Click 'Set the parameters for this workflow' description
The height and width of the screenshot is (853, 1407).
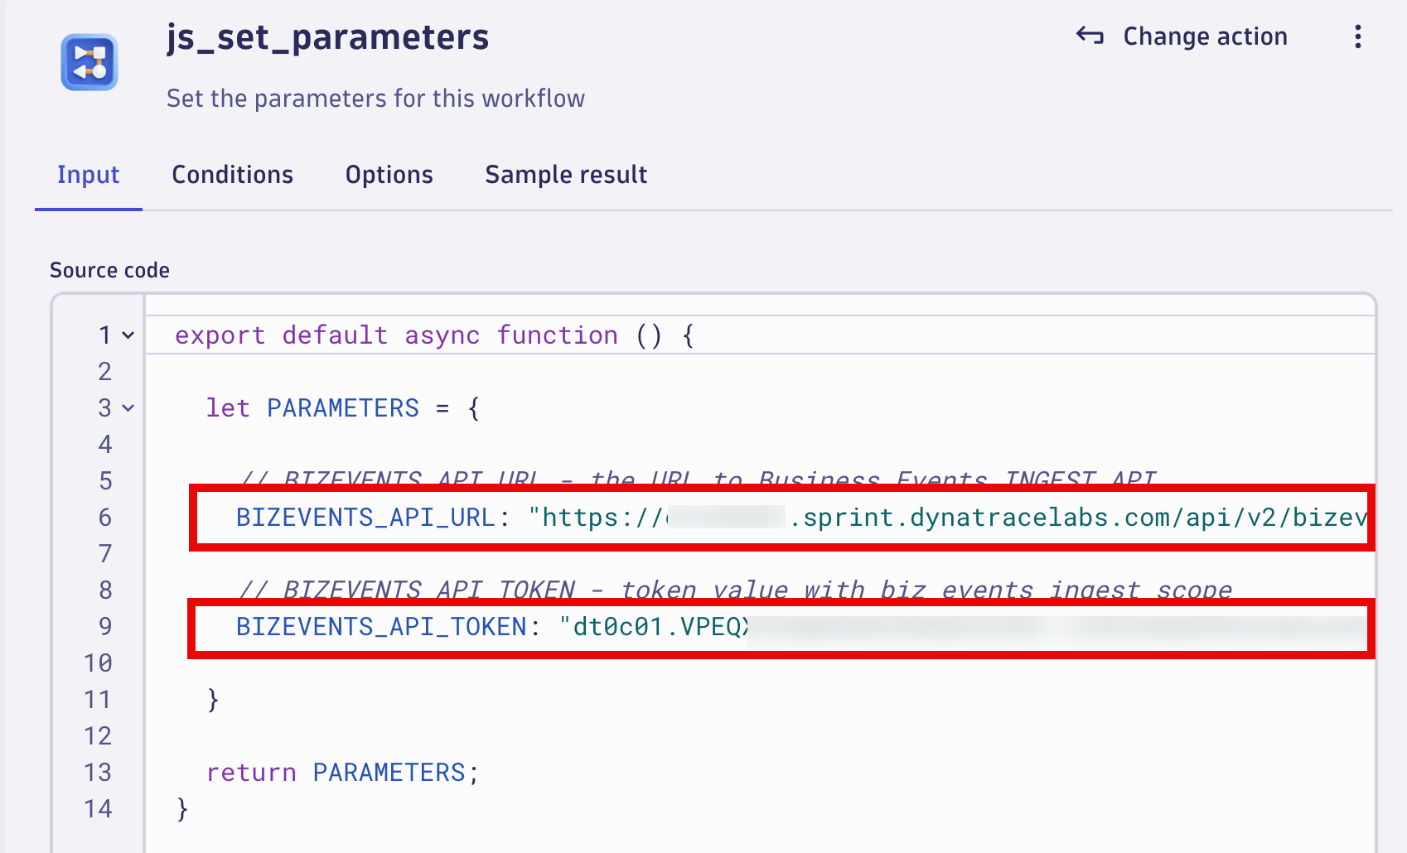[375, 99]
